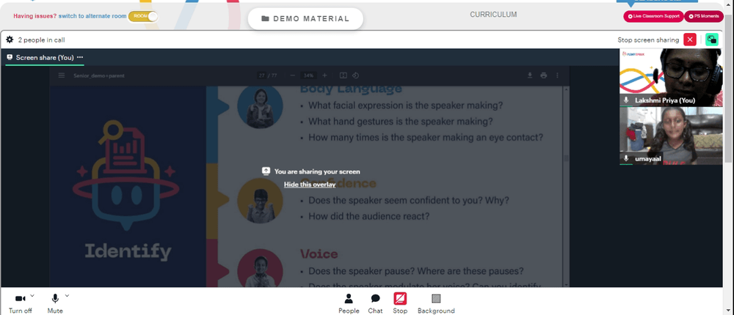
Task: Mute the microphone
Action: tap(55, 303)
